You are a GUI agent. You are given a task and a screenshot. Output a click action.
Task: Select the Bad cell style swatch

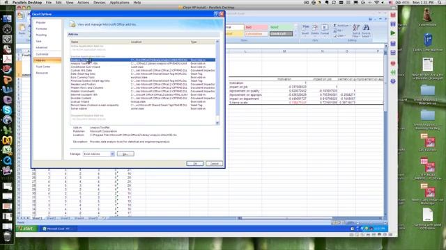coord(256,27)
